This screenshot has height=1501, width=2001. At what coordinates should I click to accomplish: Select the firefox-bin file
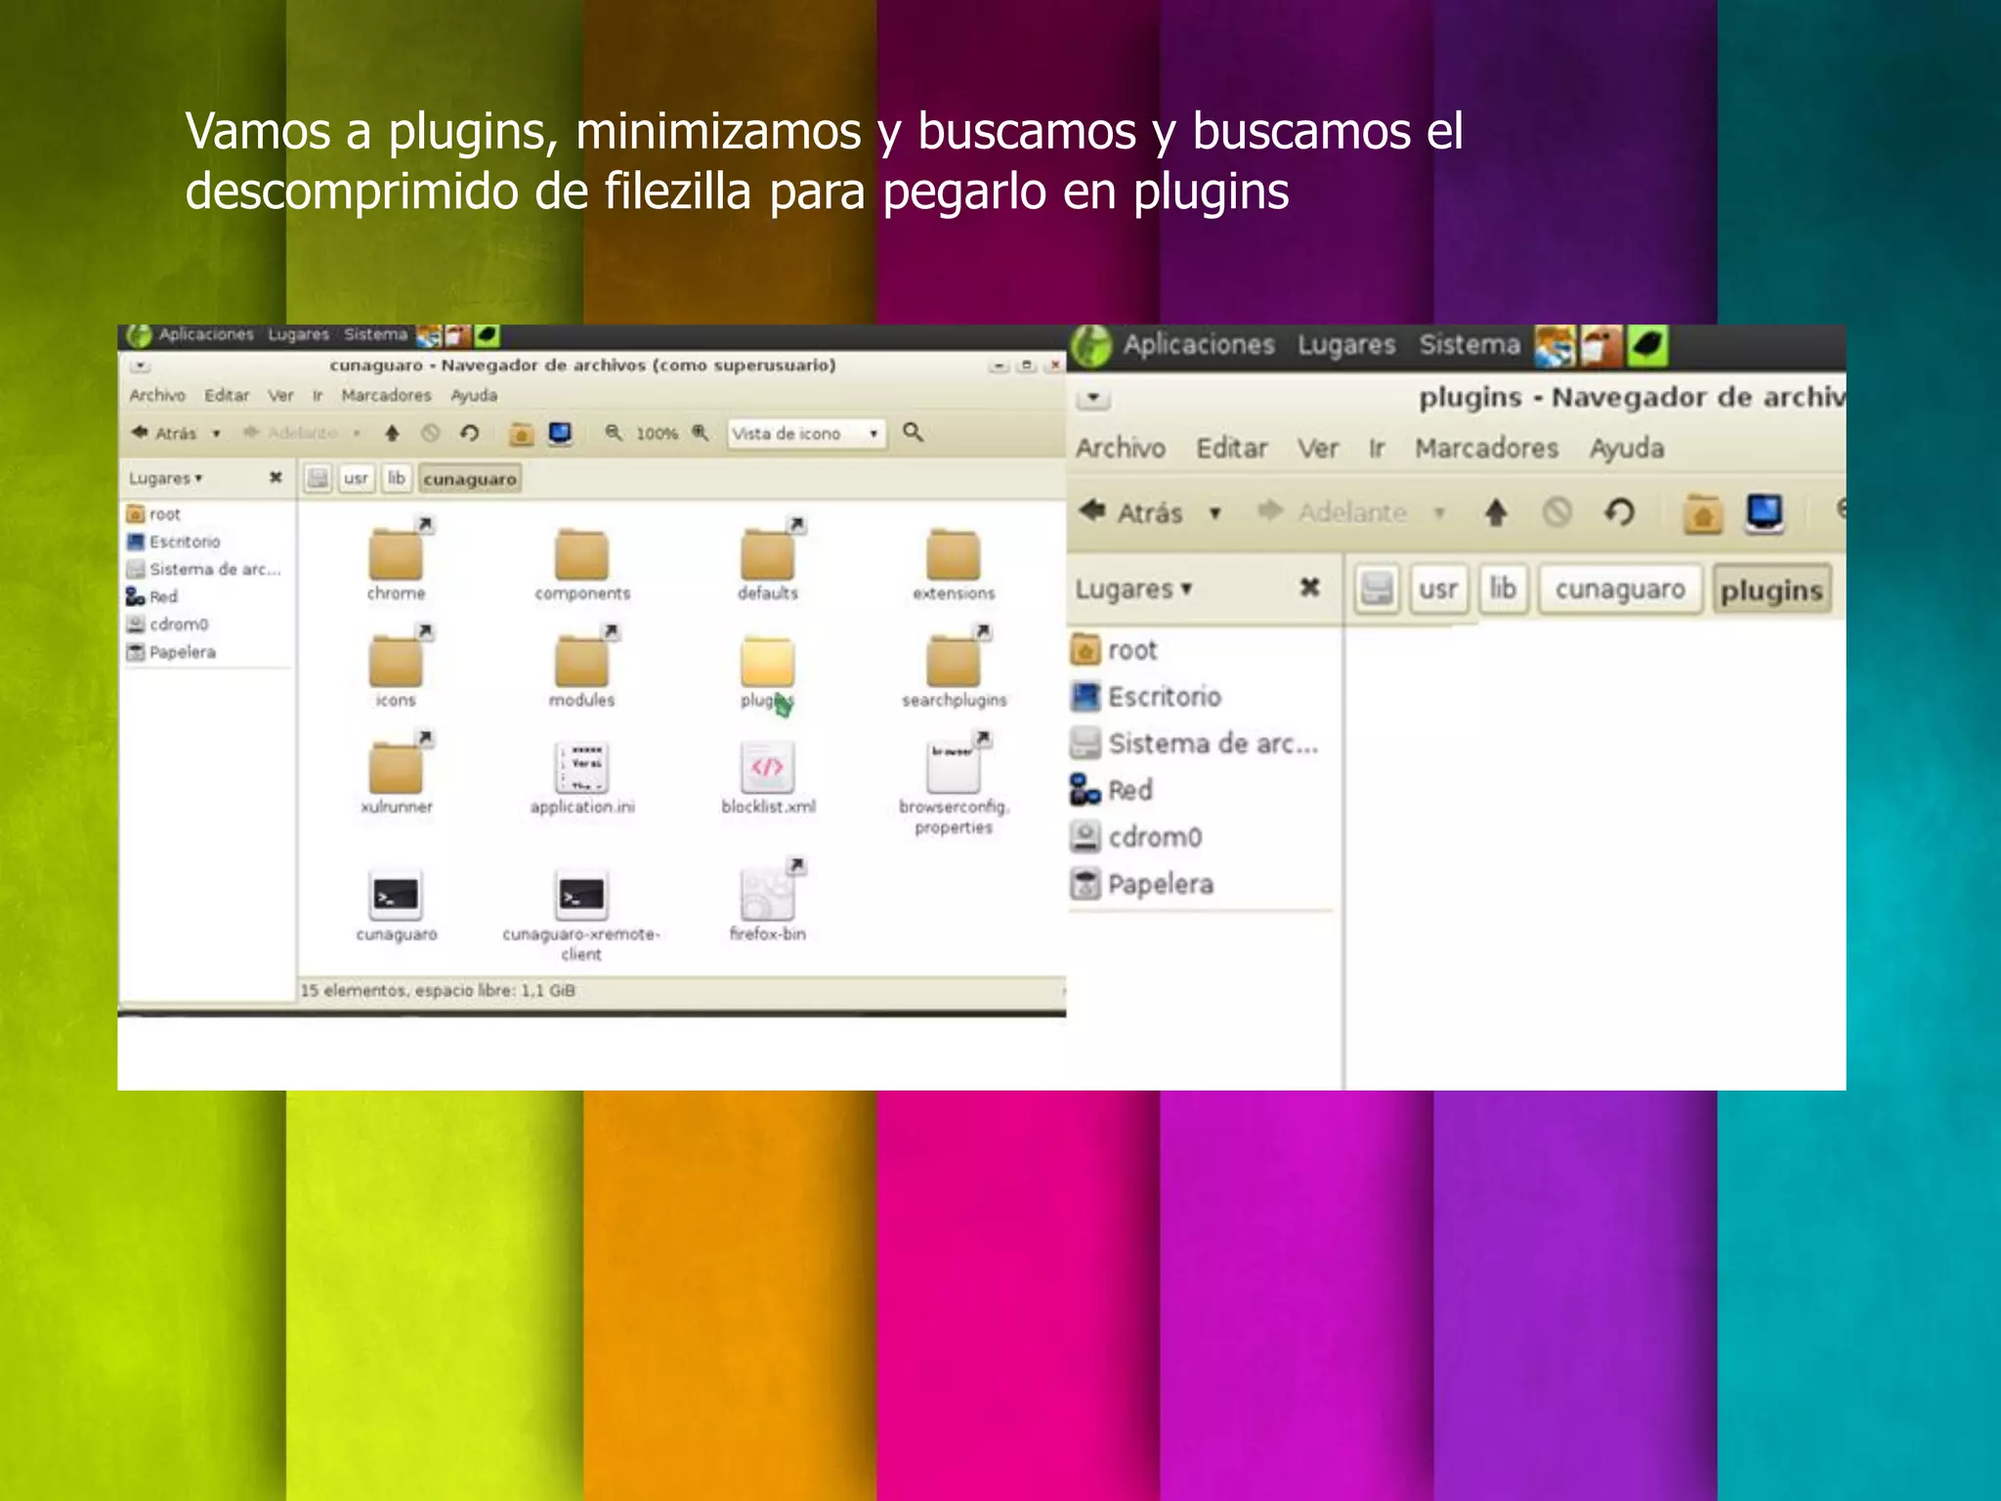[x=768, y=899]
